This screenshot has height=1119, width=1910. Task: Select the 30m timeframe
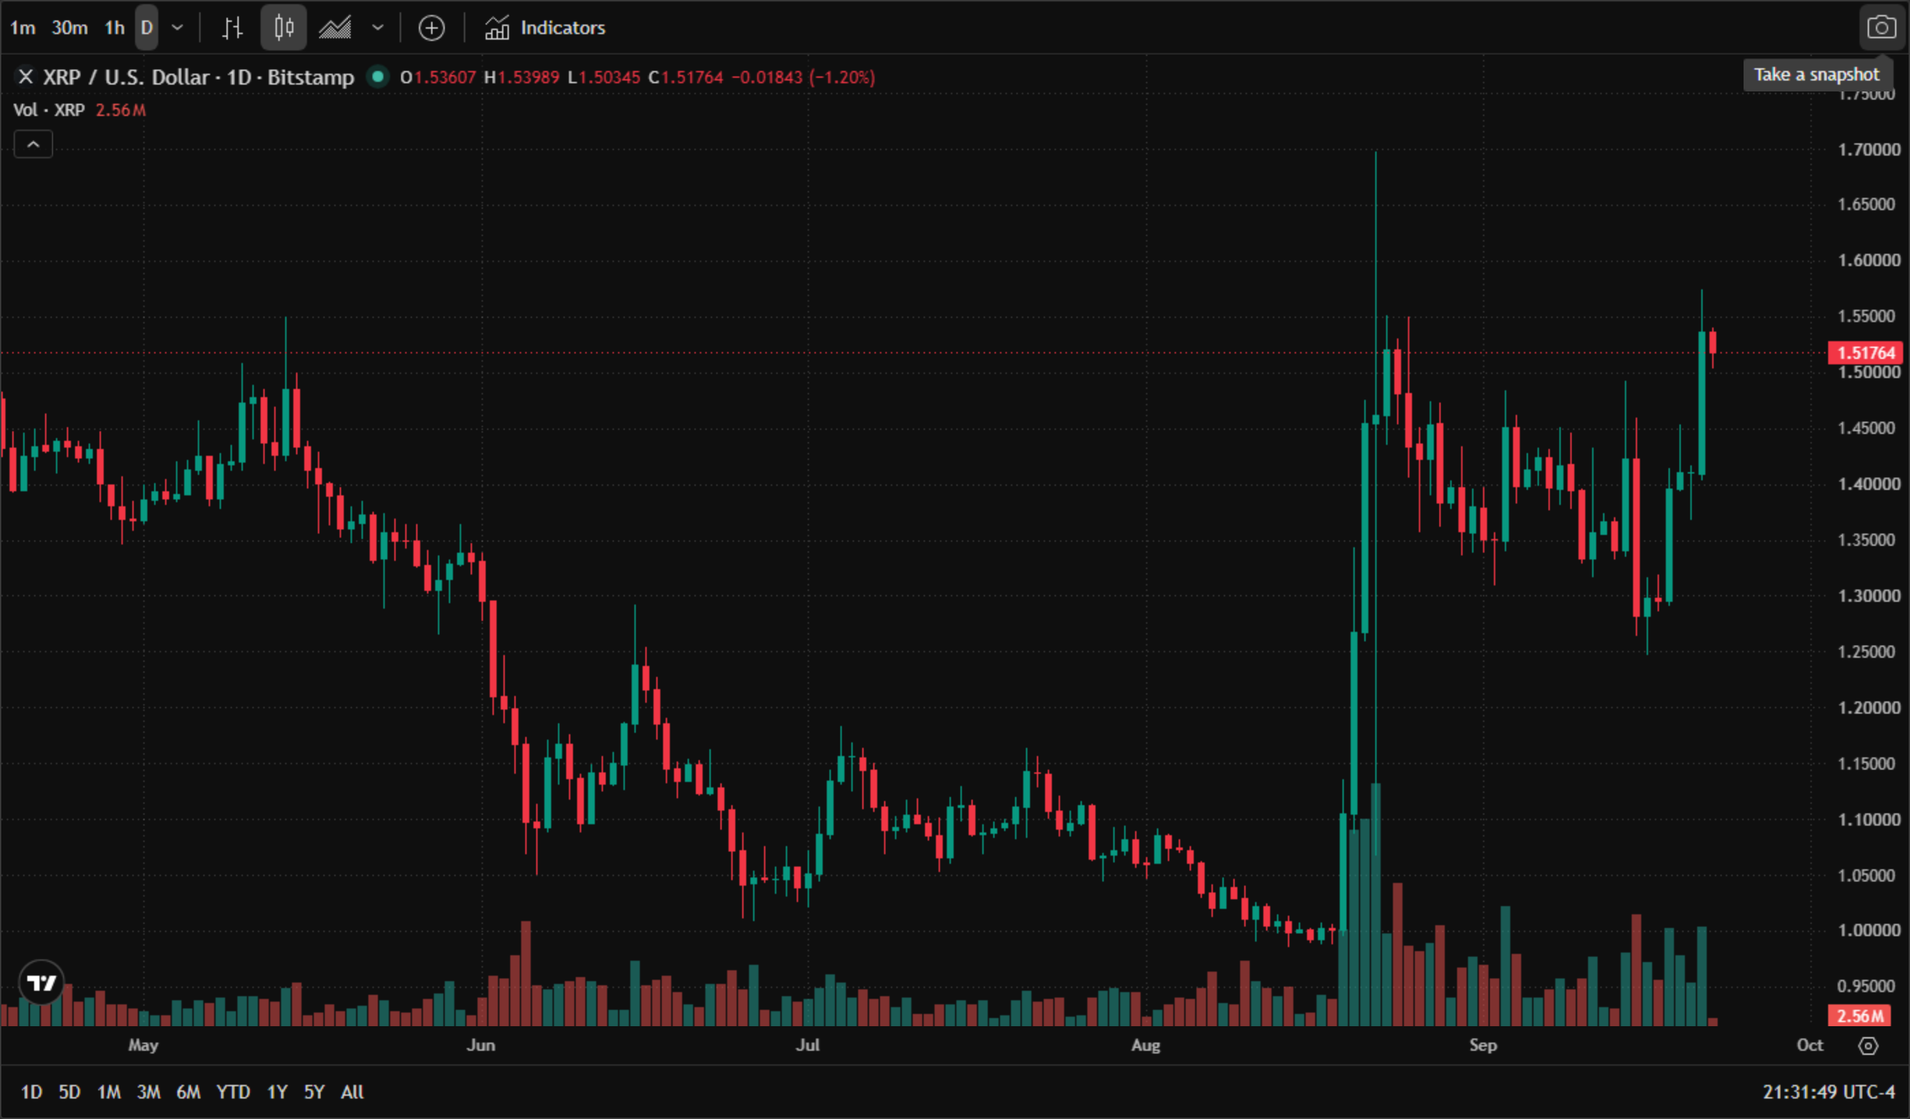pyautogui.click(x=69, y=28)
